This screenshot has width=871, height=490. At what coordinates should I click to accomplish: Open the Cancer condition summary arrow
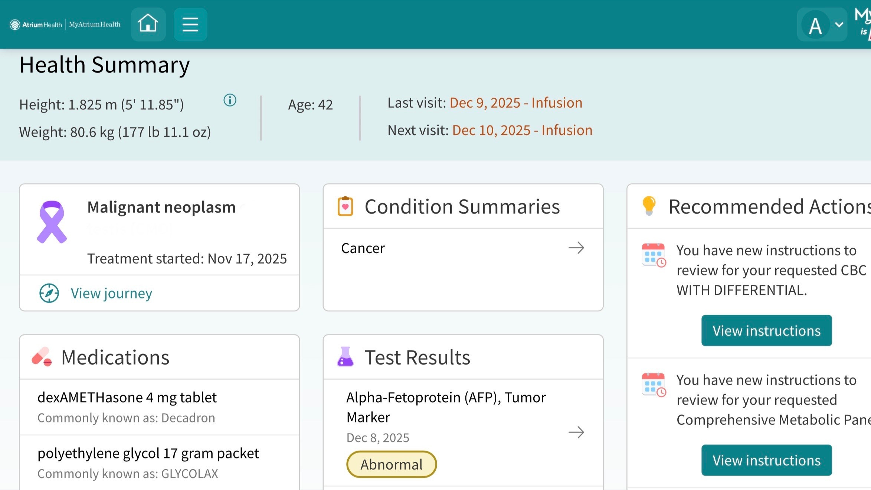click(x=576, y=248)
